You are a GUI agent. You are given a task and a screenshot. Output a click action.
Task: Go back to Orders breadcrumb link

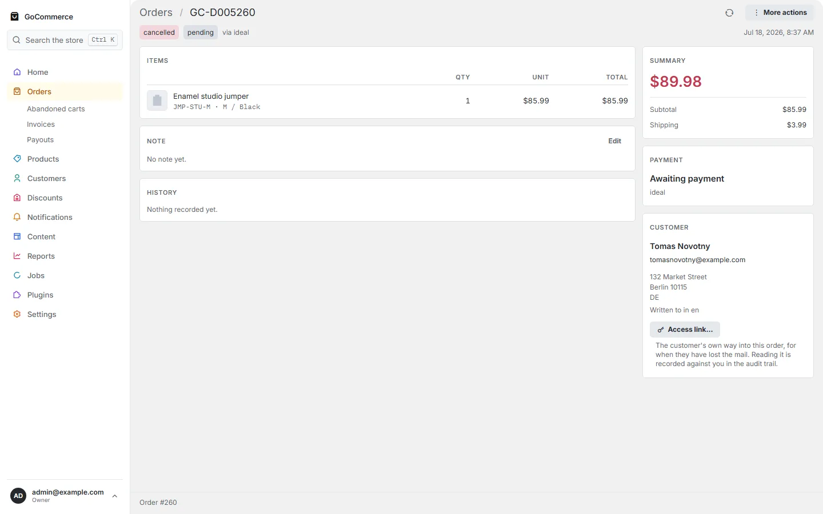156,13
